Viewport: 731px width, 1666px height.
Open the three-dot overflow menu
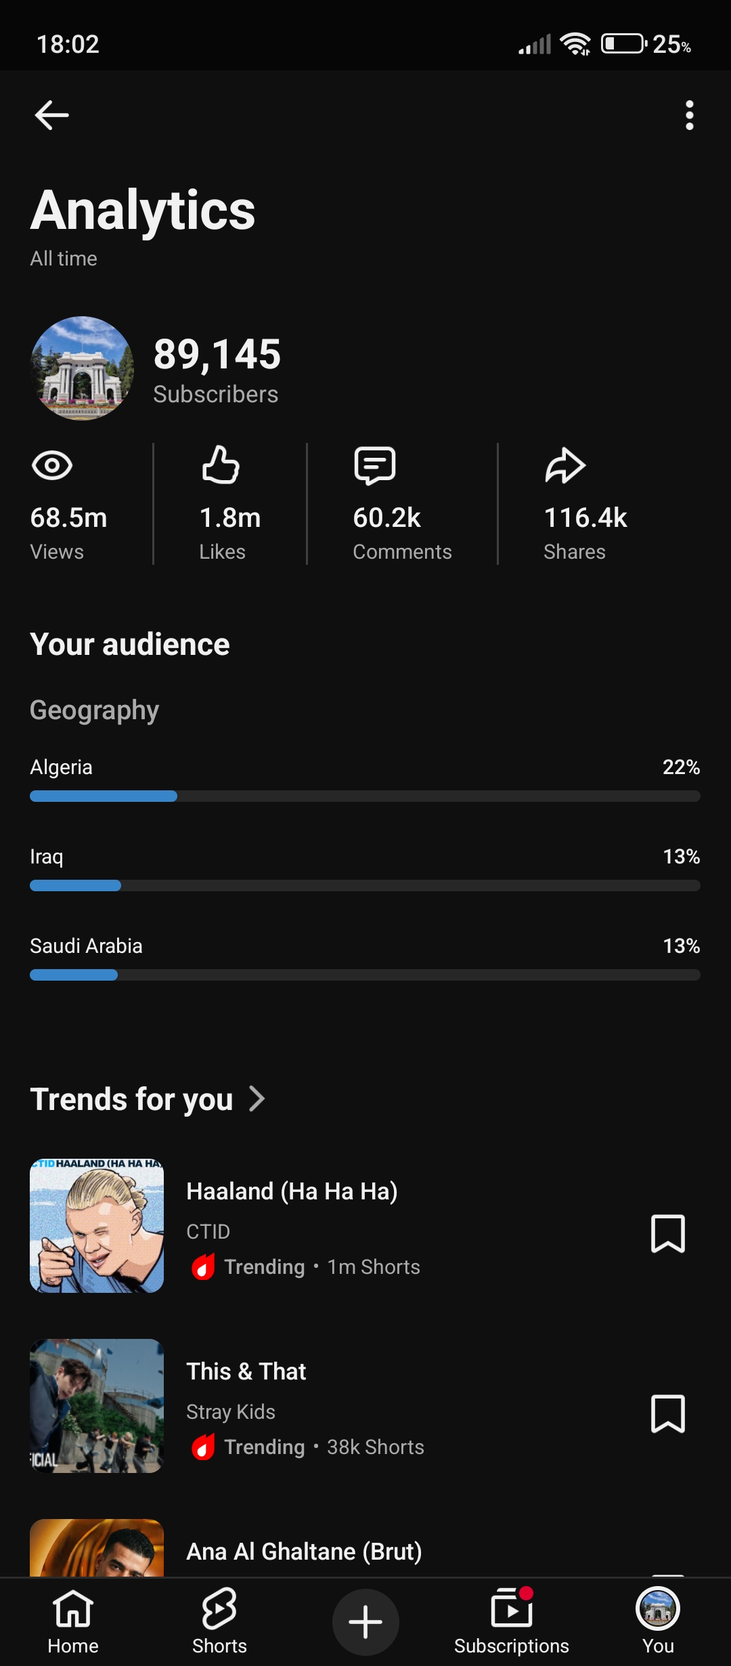coord(689,115)
